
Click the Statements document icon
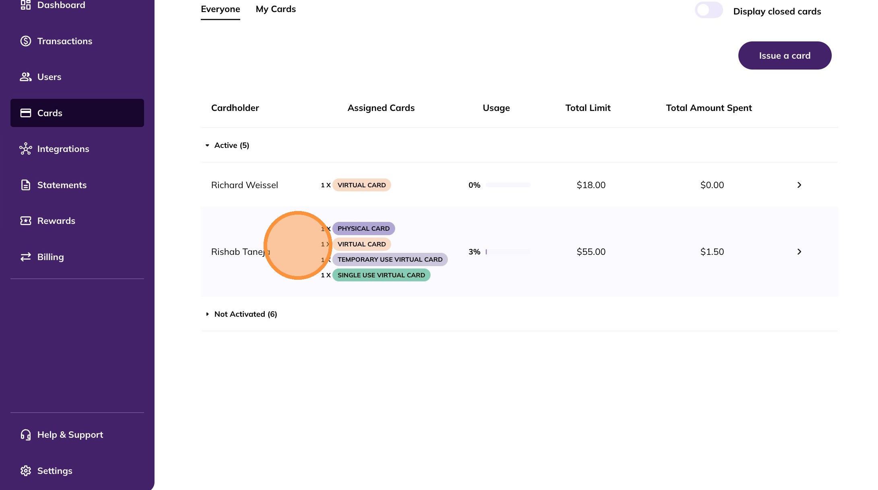pos(26,185)
